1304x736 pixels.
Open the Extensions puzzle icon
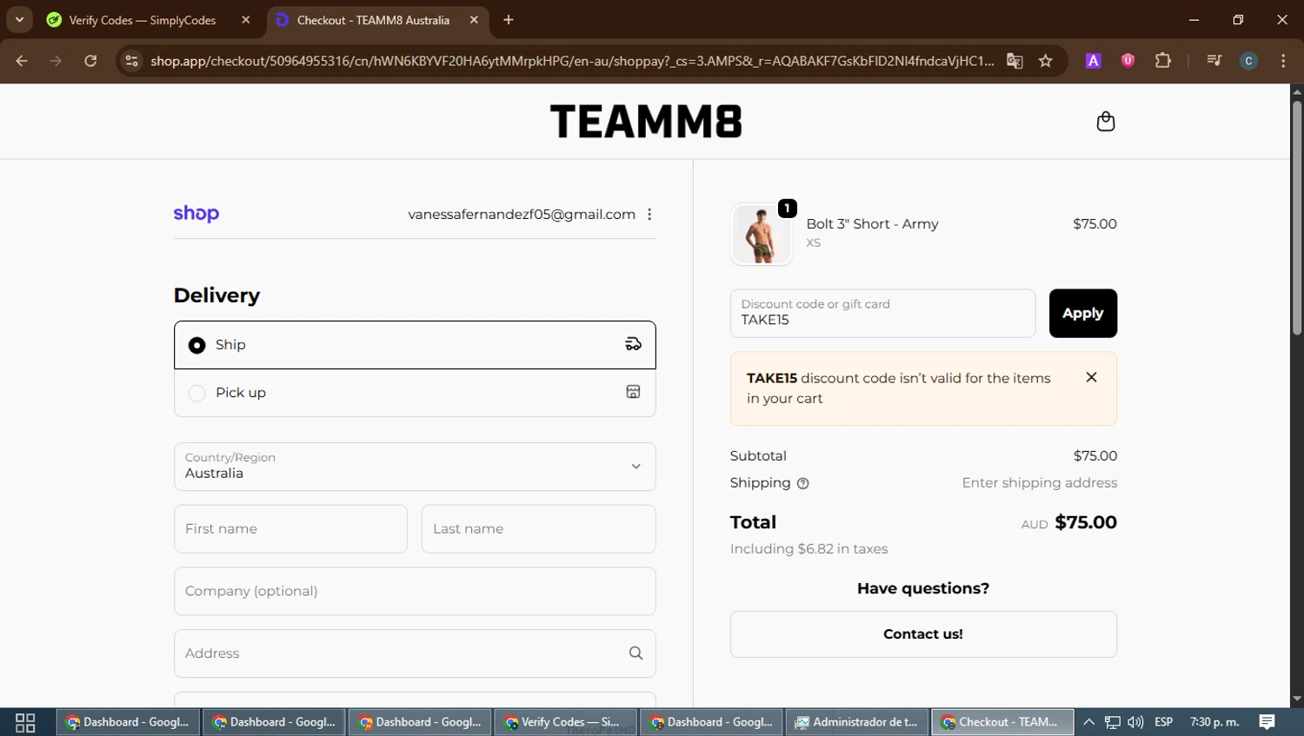pos(1162,60)
